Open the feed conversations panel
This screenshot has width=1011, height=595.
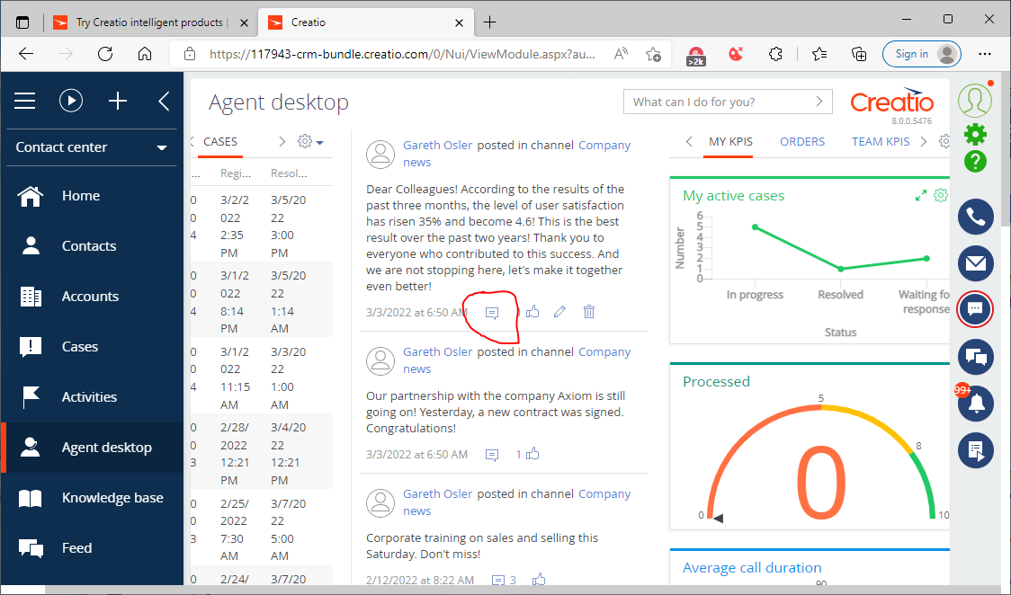(x=976, y=356)
